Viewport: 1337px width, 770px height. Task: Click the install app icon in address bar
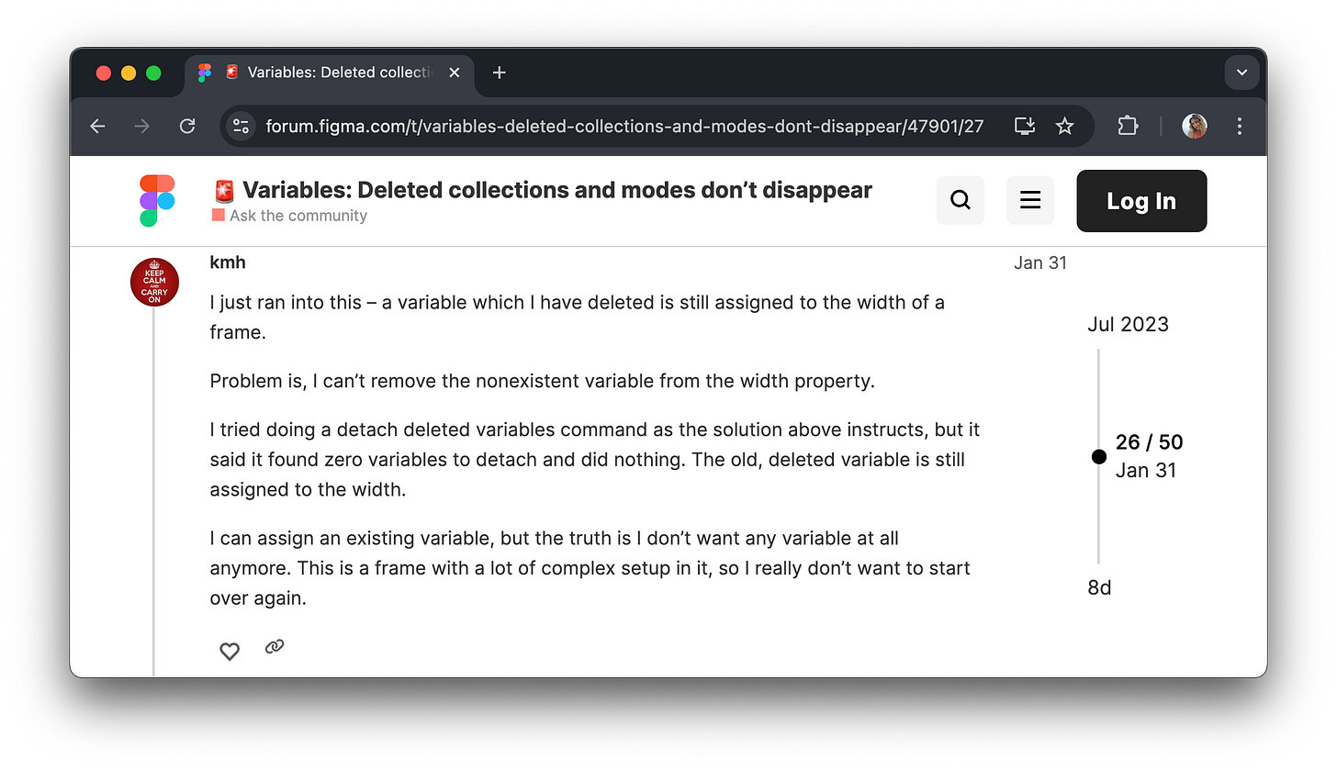[1025, 126]
